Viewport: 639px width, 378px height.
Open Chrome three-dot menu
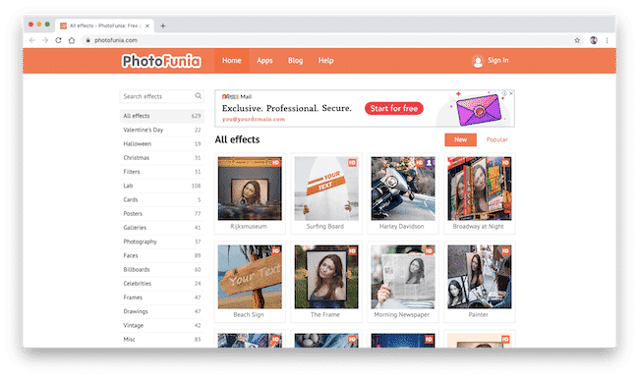pyautogui.click(x=607, y=40)
